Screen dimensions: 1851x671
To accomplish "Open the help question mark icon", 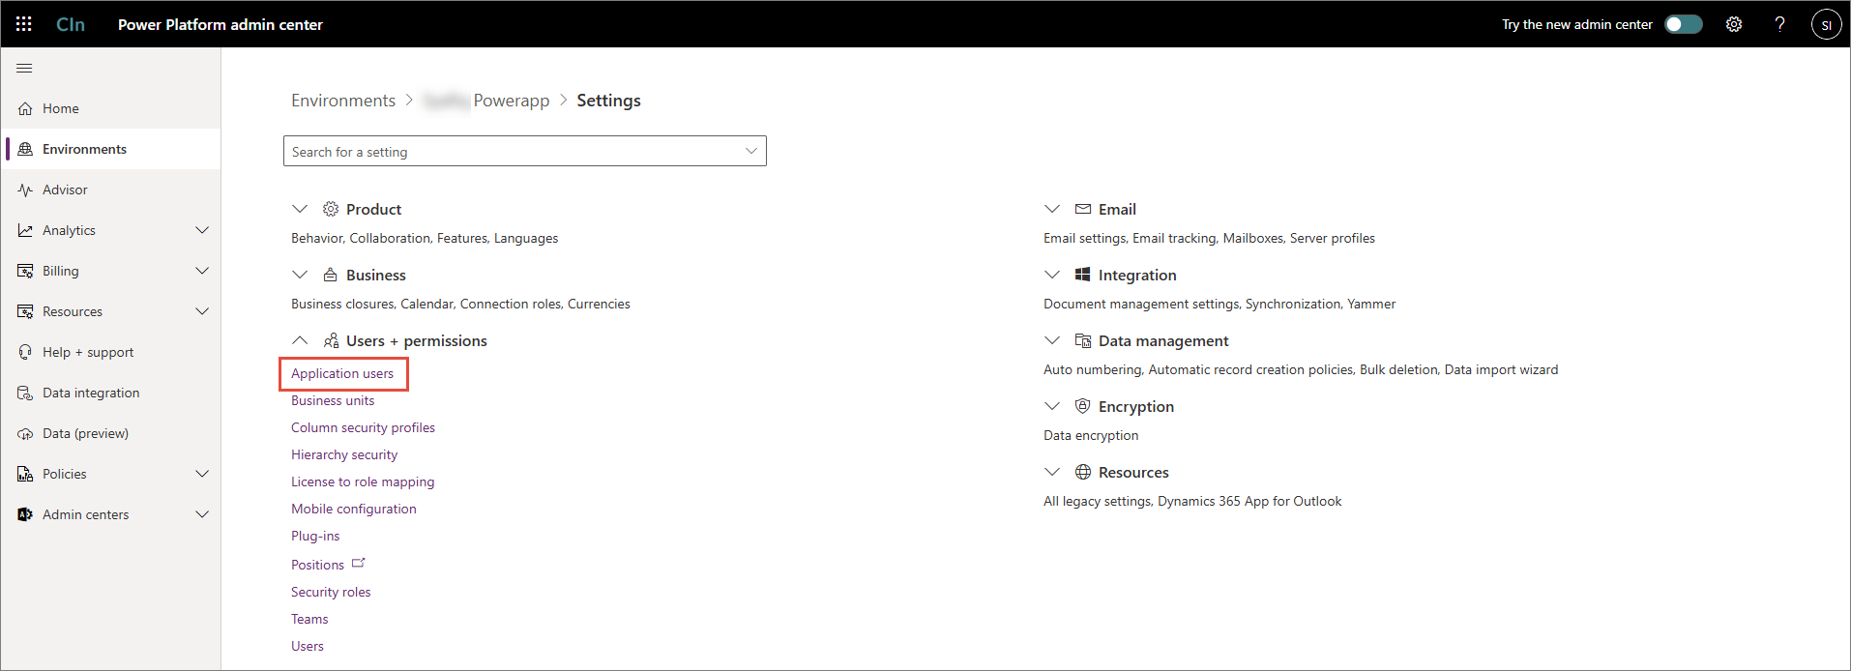I will [x=1779, y=24].
